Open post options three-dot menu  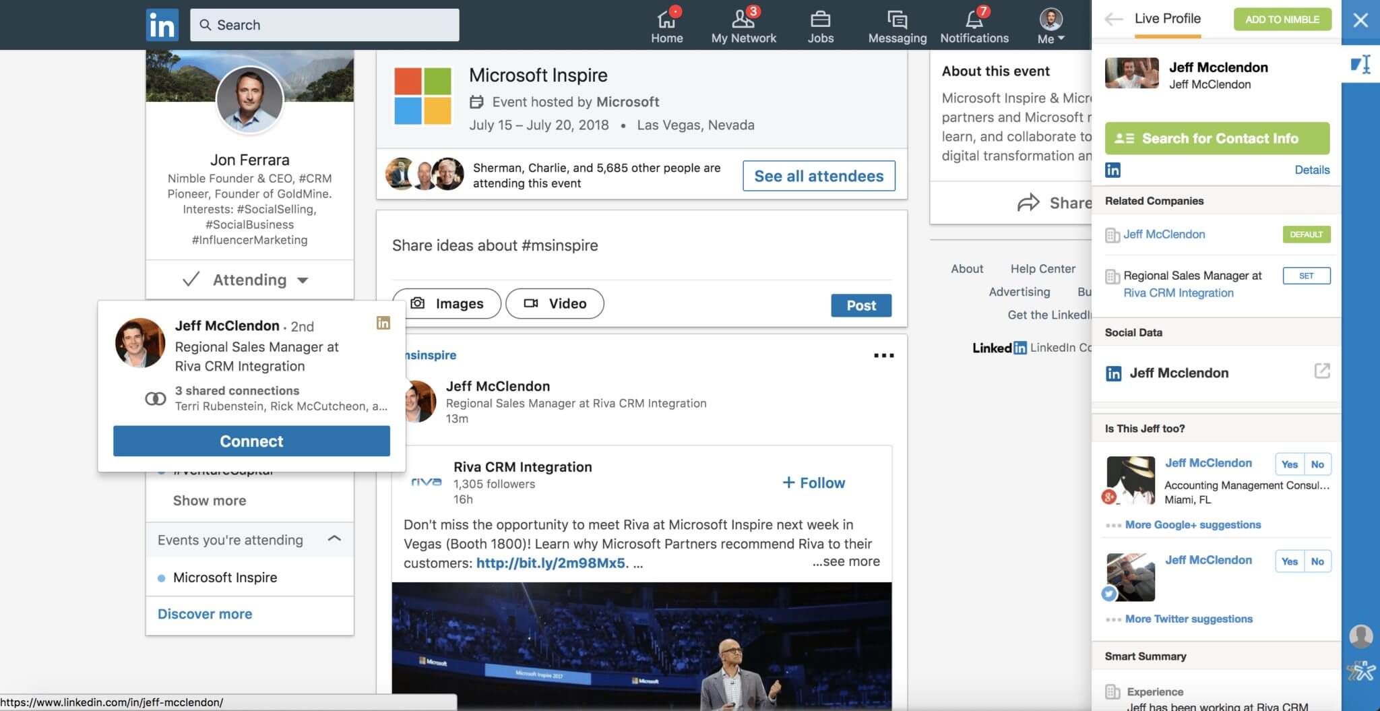883,355
